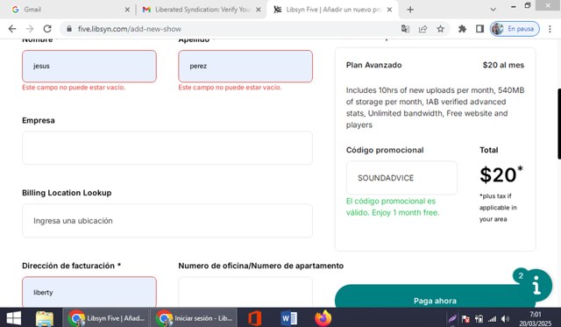Reload the Libsyn page
Screen dimensions: 561x327
coord(47,29)
